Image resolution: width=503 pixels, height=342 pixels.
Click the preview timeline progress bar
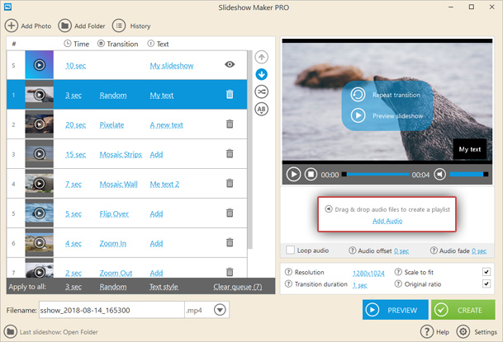point(375,175)
